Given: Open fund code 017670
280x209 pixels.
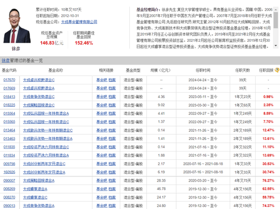Looking at the screenshot, I should click(9, 80).
